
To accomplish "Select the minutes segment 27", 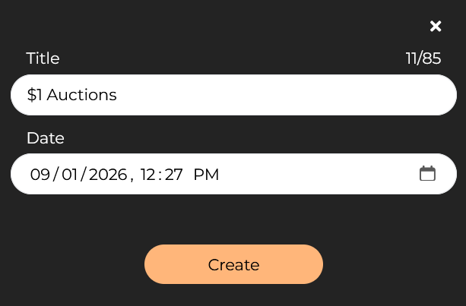I will (x=173, y=174).
